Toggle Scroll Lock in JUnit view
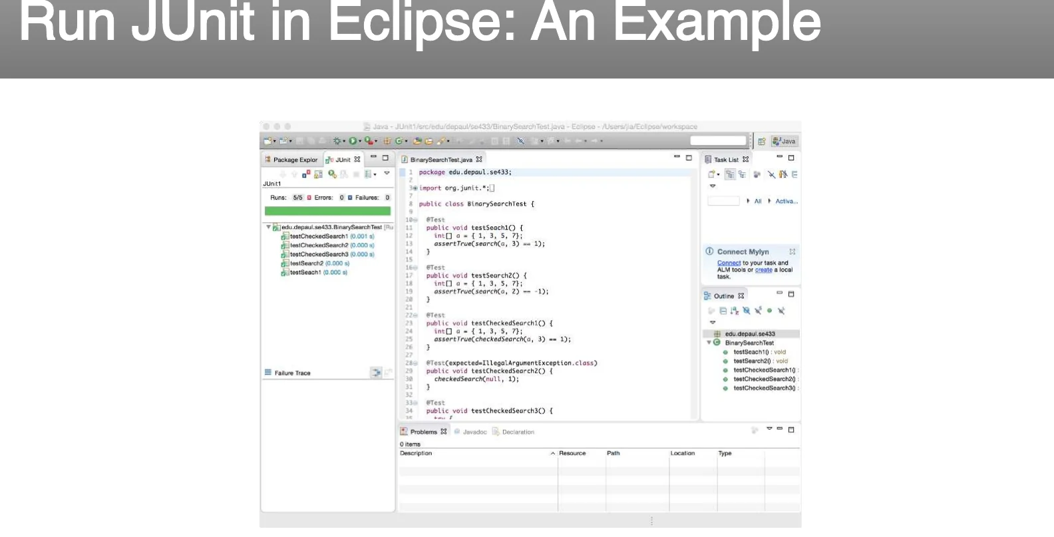 click(318, 174)
